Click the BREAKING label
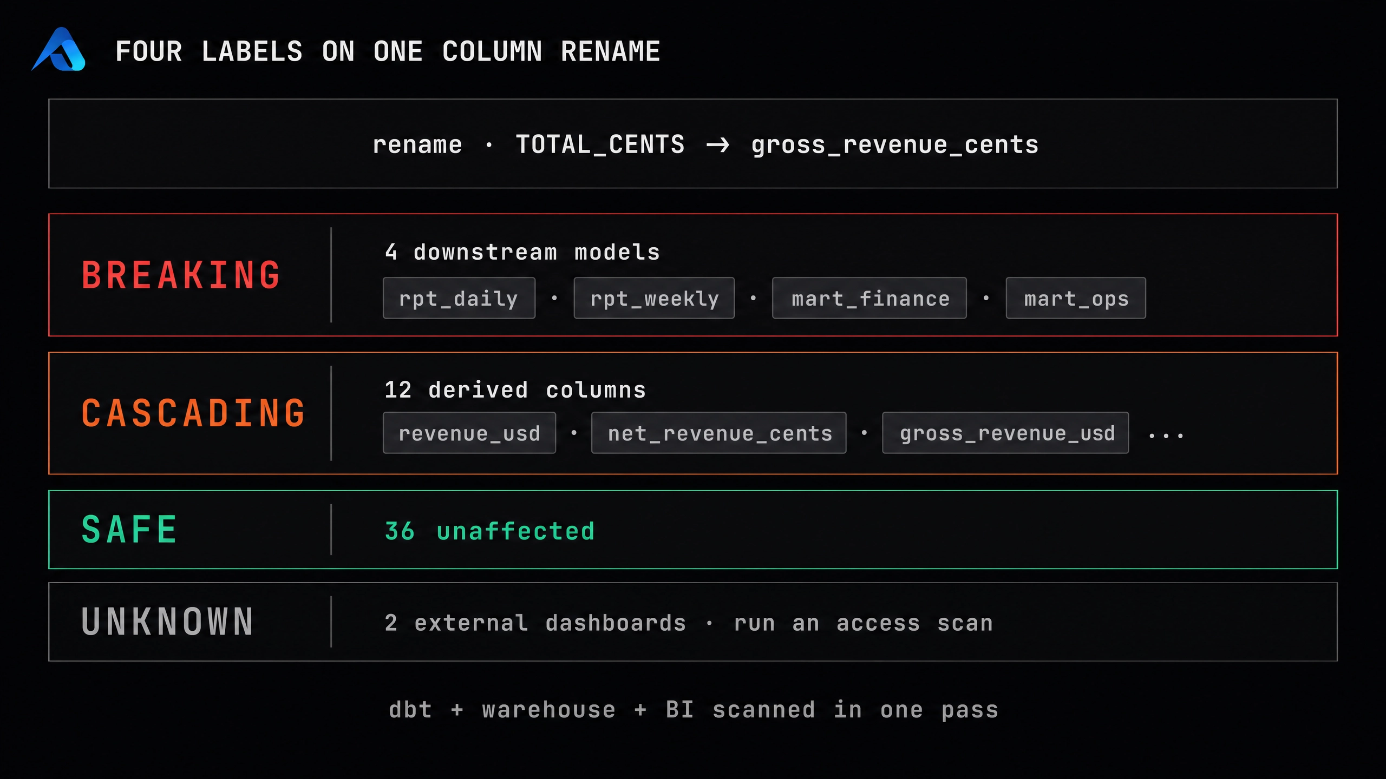Screen dimensions: 1386x779 [x=181, y=275]
